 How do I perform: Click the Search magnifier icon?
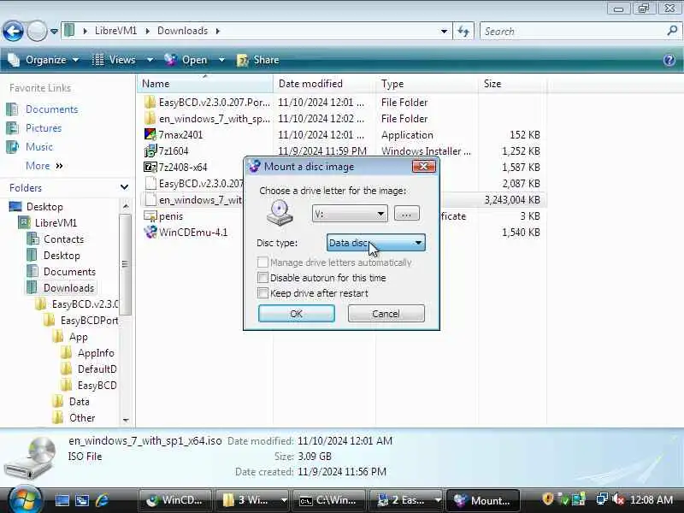click(672, 31)
